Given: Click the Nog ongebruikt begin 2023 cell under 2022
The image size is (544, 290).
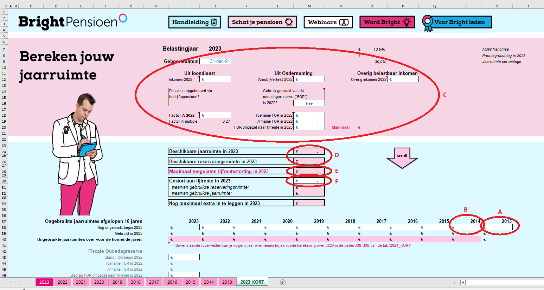Looking at the screenshot, I should tap(215, 227).
